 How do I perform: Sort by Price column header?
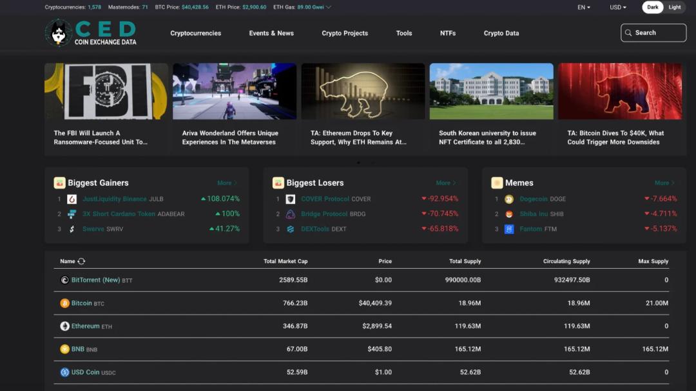385,261
